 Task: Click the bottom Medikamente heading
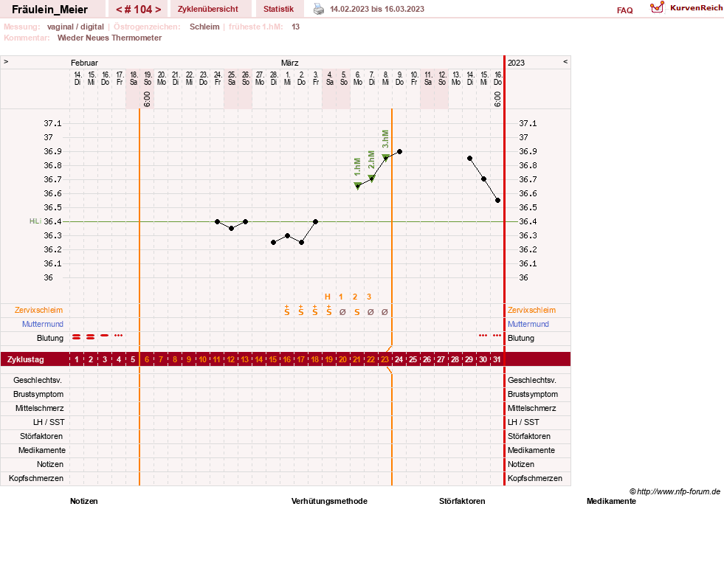(611, 501)
